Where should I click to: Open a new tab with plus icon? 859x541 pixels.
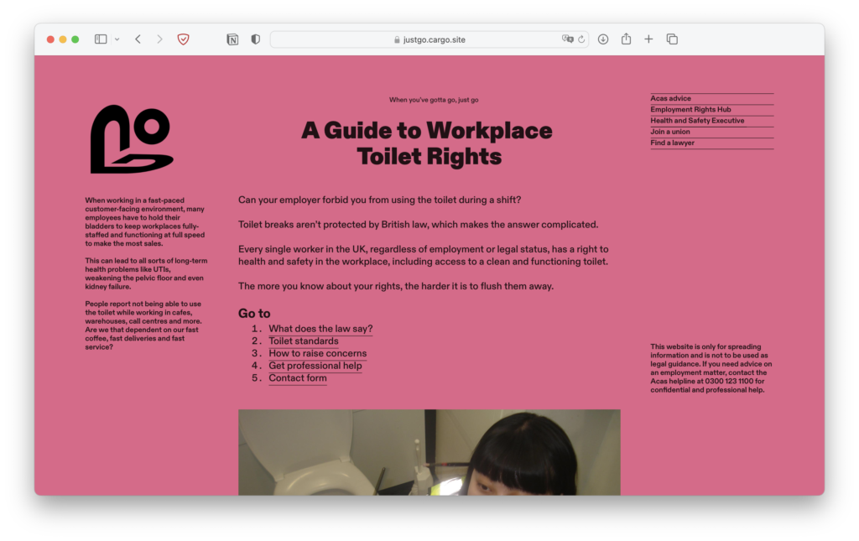tap(648, 39)
